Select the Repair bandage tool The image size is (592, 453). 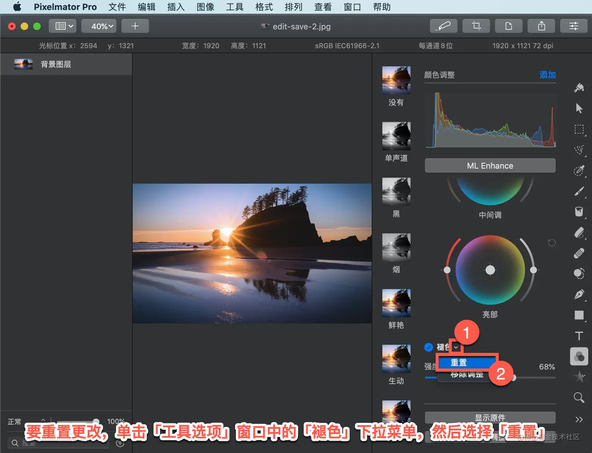(x=579, y=253)
